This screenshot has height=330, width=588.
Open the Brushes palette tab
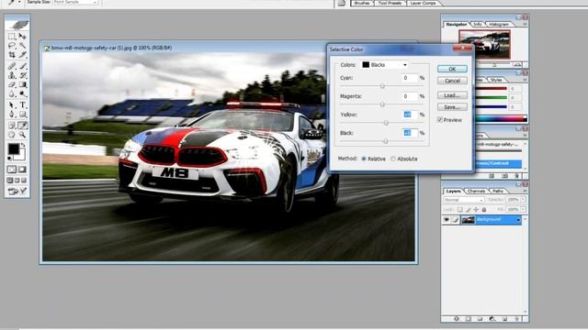click(362, 3)
